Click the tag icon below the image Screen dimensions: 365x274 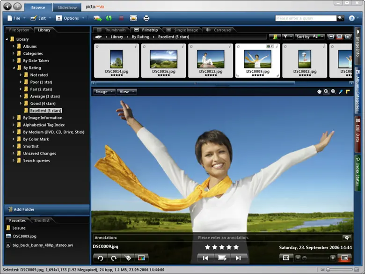pos(128,258)
